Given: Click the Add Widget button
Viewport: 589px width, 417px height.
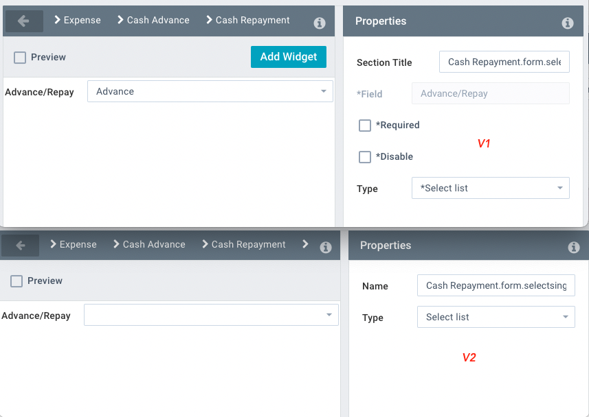Looking at the screenshot, I should point(288,58).
